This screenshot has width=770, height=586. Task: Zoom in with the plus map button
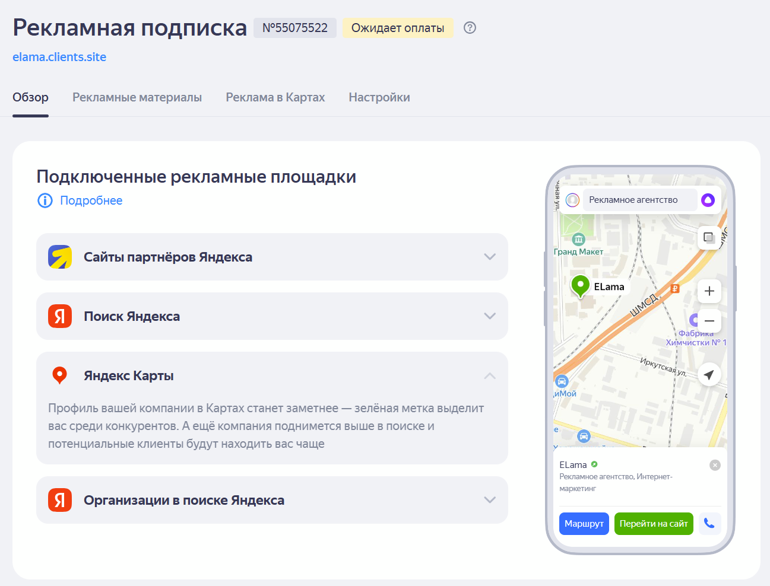709,291
